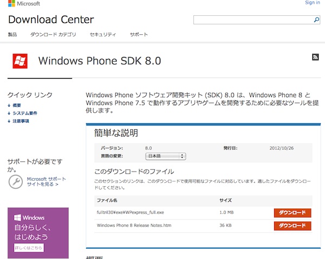Open the ダウンロード カテゴリ menu
The height and width of the screenshot is (259, 325).
coord(53,35)
